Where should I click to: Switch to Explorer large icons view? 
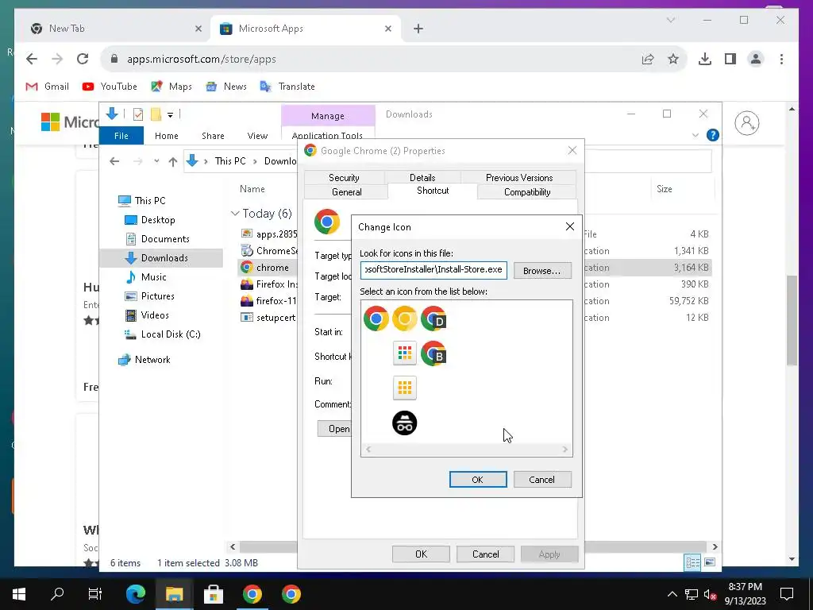tap(710, 562)
